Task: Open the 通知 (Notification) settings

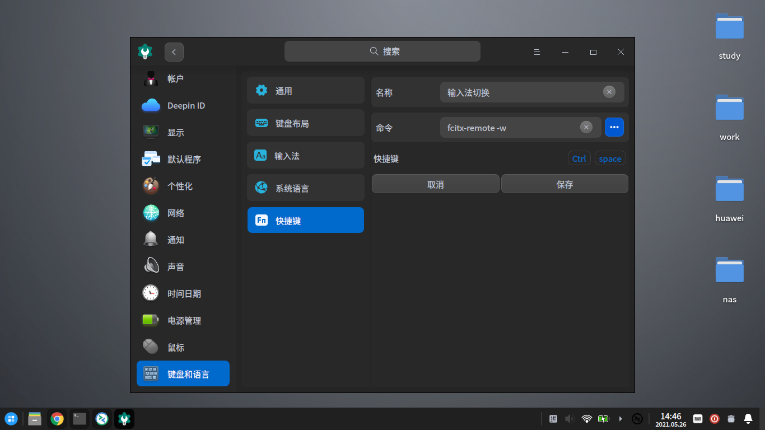Action: tap(183, 240)
